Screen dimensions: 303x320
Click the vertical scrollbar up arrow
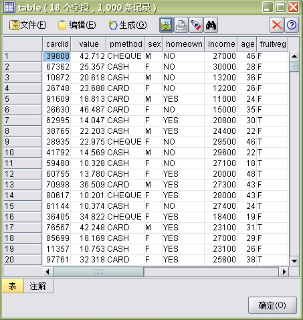(294, 56)
